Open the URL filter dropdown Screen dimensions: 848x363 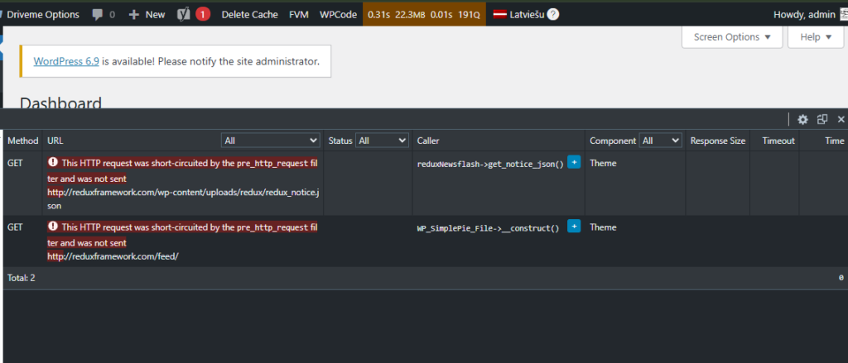point(270,141)
